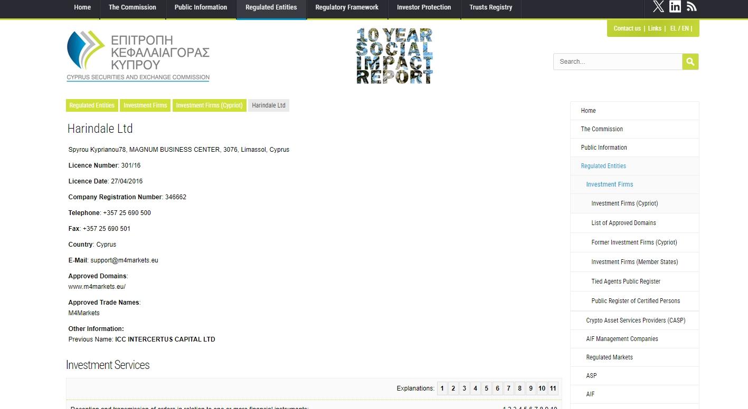
Task: Click the CySEC logo
Action: (x=138, y=56)
